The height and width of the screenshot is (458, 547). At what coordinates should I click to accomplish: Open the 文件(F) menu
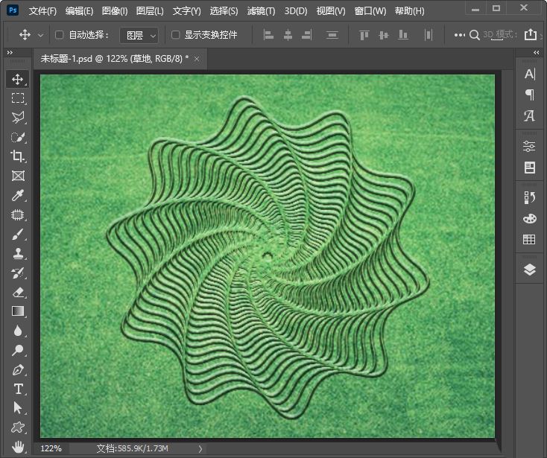click(42, 11)
